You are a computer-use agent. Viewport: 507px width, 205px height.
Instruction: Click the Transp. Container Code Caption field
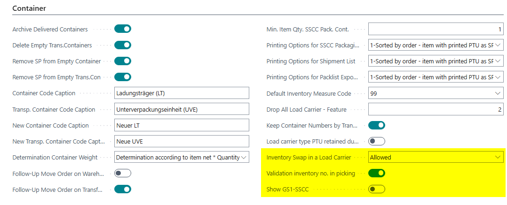pyautogui.click(x=182, y=109)
